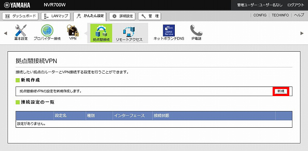Open the CONFIG link
Image resolution: width=308 pixels, height=151 pixels.
(x=260, y=15)
